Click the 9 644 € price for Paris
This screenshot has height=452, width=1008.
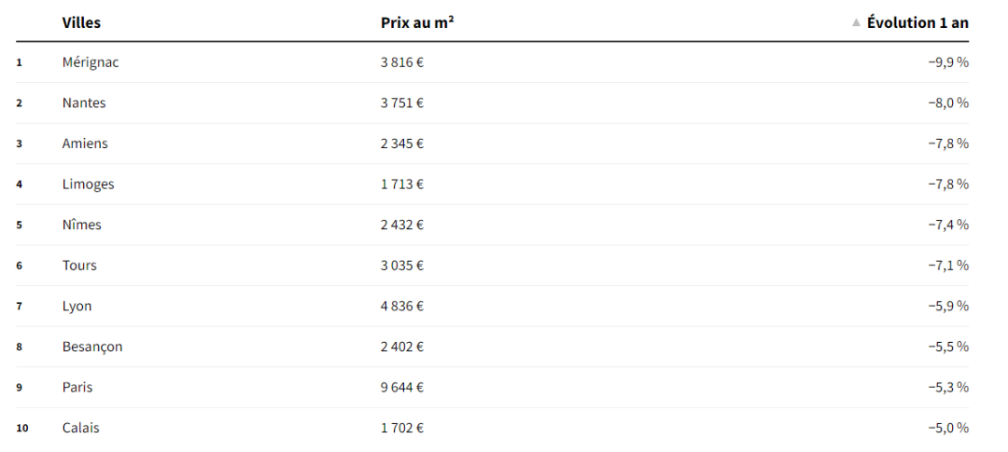(x=402, y=387)
